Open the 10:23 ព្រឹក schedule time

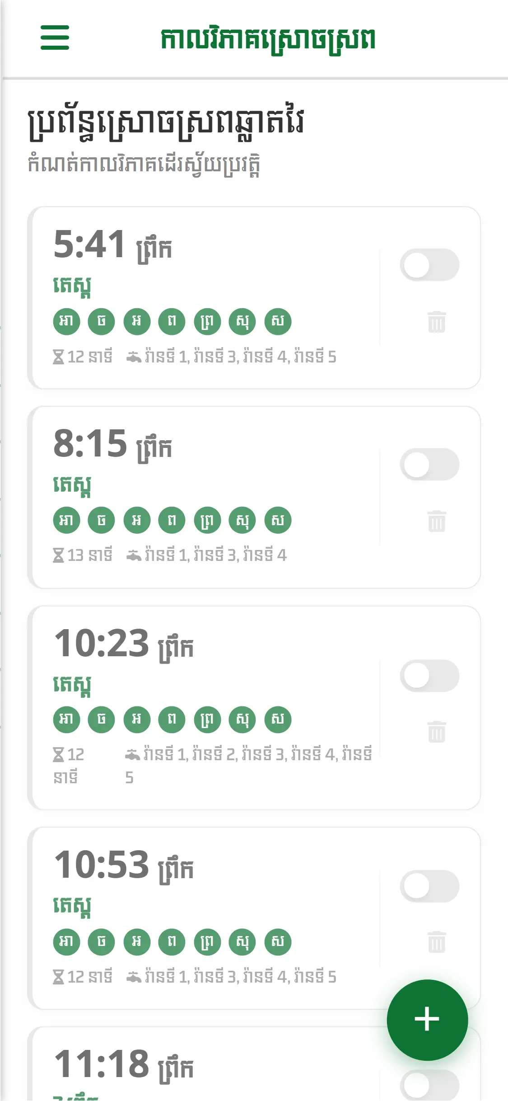(x=123, y=644)
